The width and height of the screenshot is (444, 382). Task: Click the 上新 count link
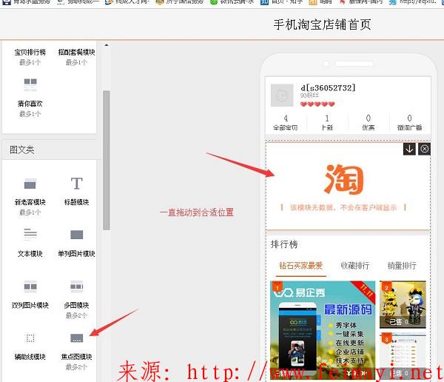[327, 122]
